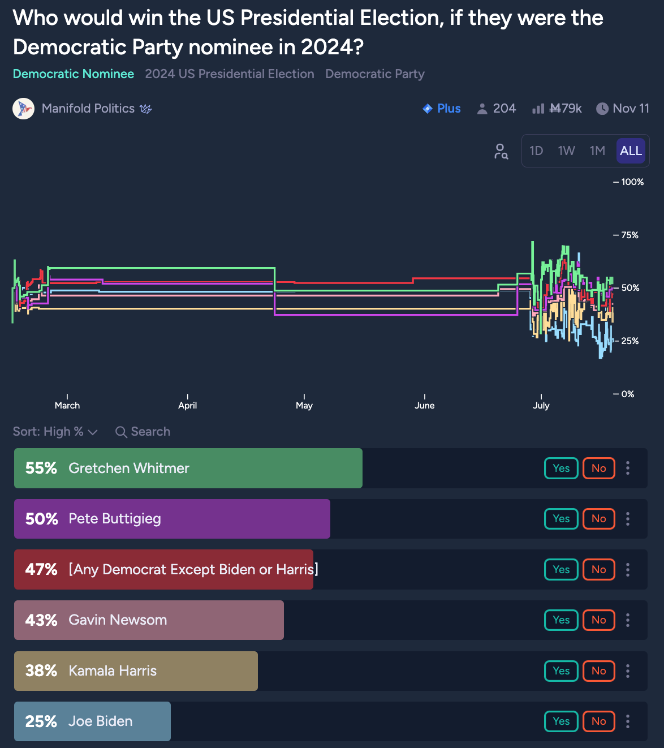Open the kebab menu for Gavin Newsom
Viewport: 664px width, 748px height.
tap(627, 620)
